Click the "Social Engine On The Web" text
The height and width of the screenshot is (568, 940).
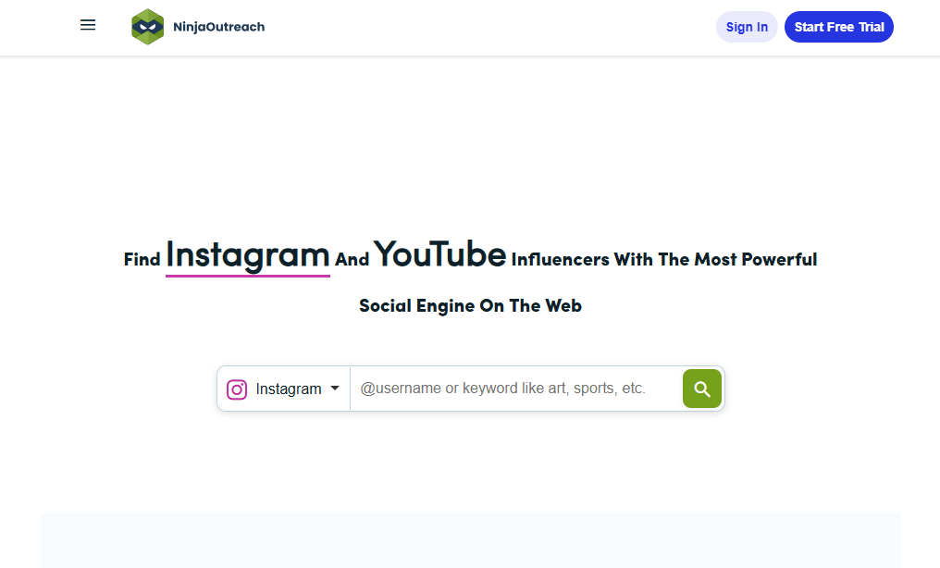470,306
